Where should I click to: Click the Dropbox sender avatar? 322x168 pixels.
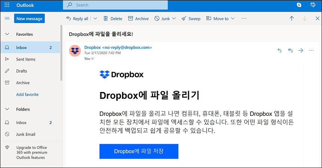point(75,51)
